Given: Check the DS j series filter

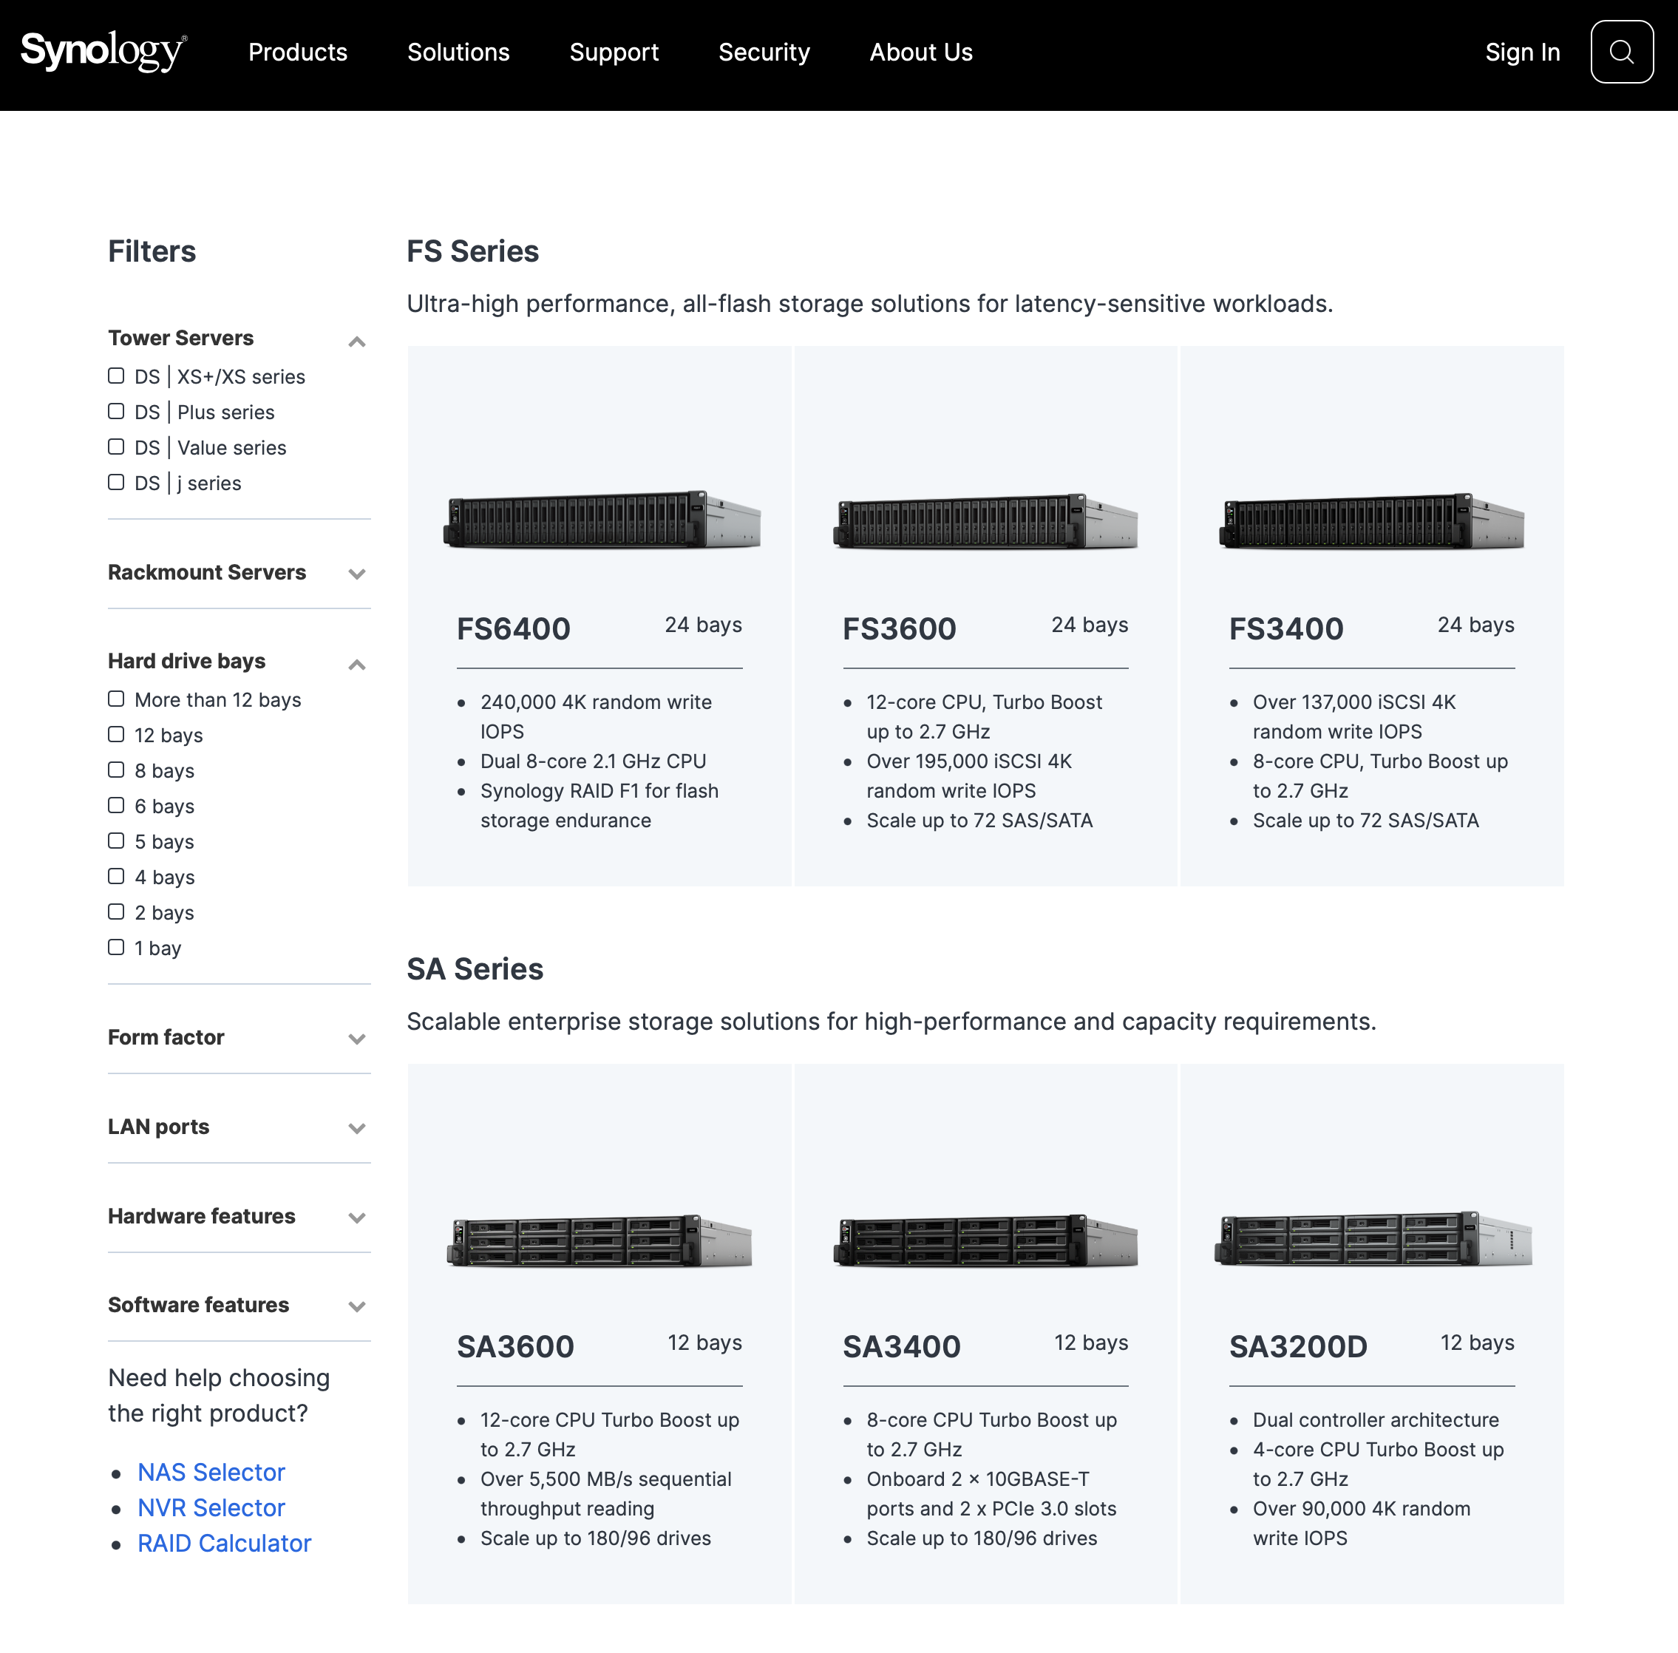Looking at the screenshot, I should [x=116, y=482].
